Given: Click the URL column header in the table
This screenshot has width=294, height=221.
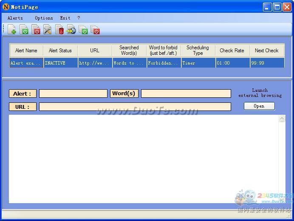Looking at the screenshot, I should pyautogui.click(x=95, y=51).
